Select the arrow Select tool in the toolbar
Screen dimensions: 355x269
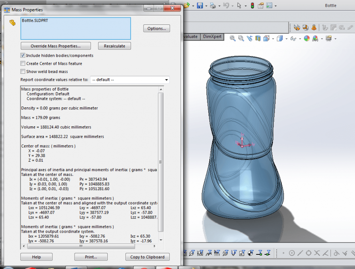tap(239, 5)
